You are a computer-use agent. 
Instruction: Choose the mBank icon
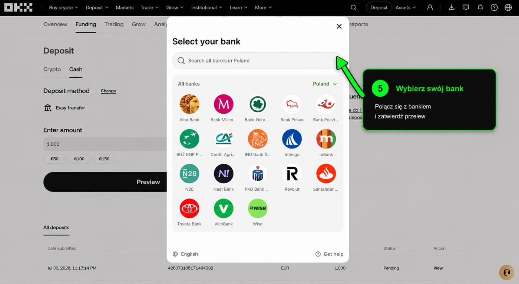(x=326, y=139)
